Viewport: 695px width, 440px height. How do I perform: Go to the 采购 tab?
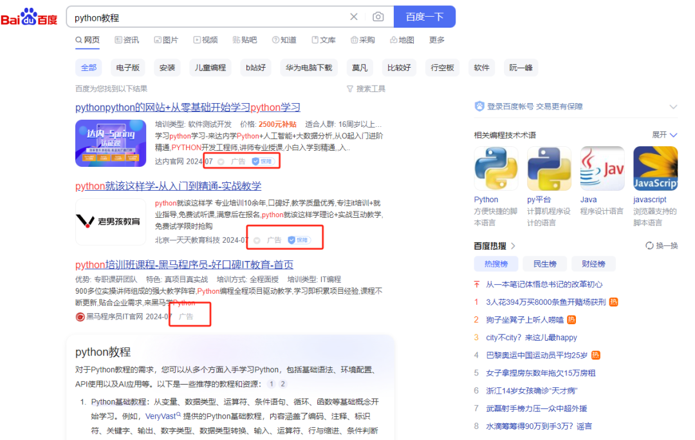click(x=362, y=40)
